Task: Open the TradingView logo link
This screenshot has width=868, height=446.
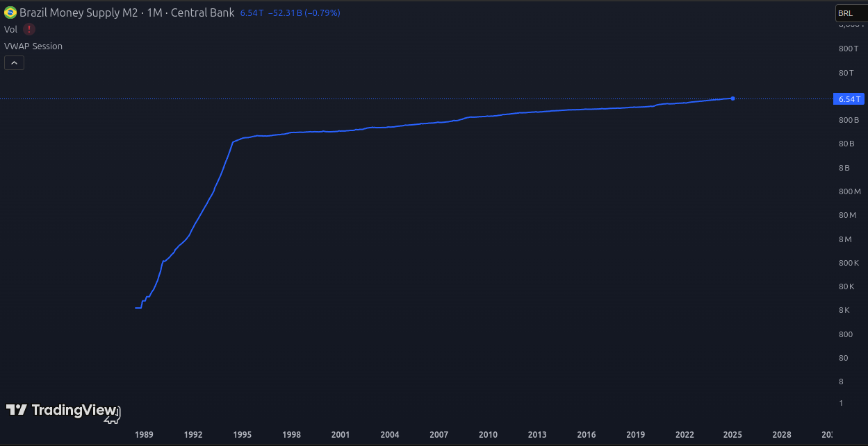Action: (60, 410)
